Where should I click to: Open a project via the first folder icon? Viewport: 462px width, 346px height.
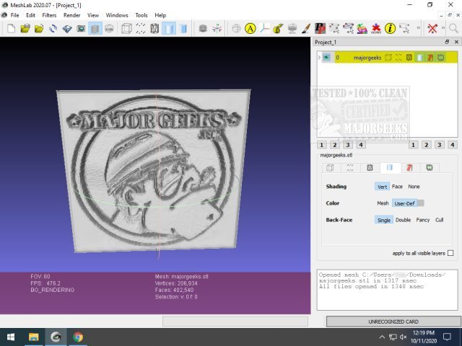click(25, 29)
